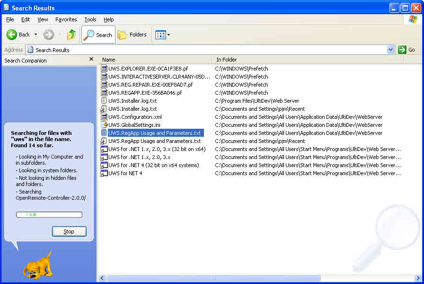The height and width of the screenshot is (284, 424).
Task: Select icon of UWS.GlobalSettings.ini
Action: [x=104, y=124]
